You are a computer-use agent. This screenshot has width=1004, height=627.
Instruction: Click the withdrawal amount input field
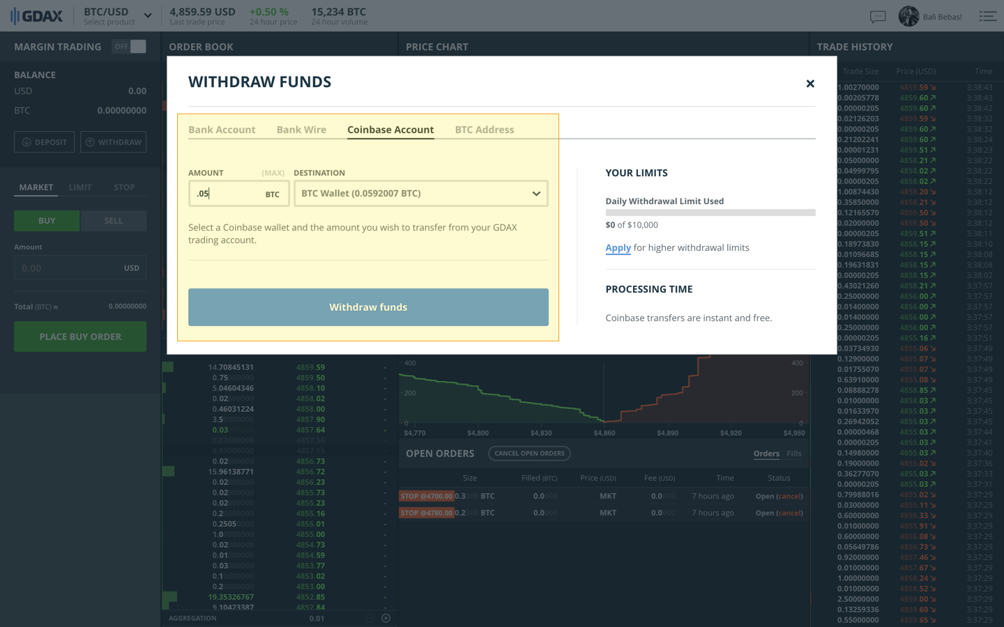coord(238,194)
